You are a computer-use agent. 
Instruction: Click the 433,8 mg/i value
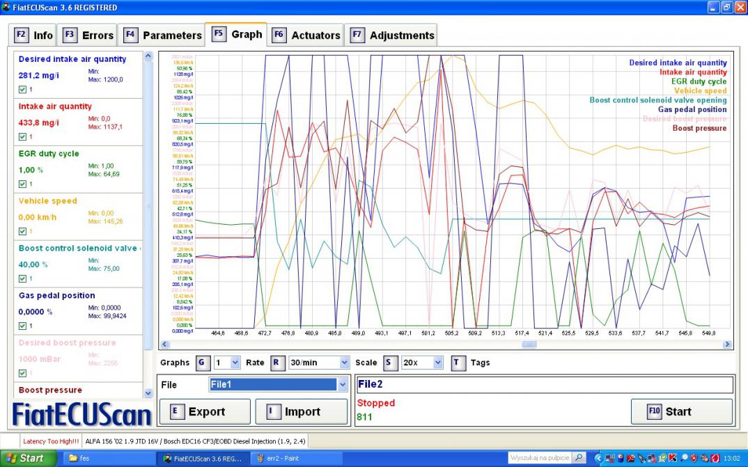pyautogui.click(x=38, y=122)
